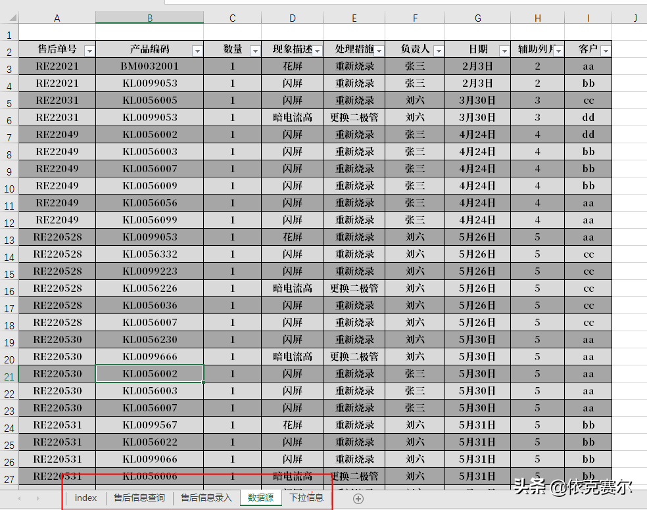The width and height of the screenshot is (647, 510).
Task: Click 产品编码 header cell
Action: coord(149,49)
